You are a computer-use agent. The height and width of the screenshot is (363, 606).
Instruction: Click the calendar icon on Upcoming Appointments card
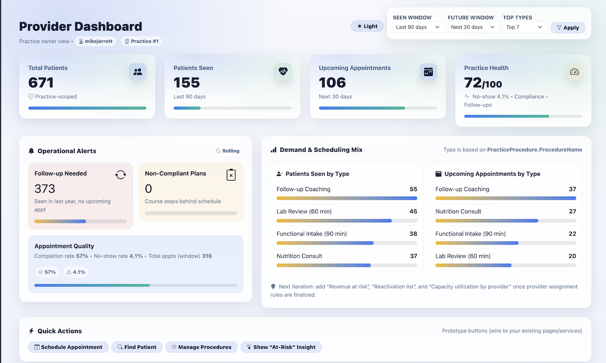(428, 72)
